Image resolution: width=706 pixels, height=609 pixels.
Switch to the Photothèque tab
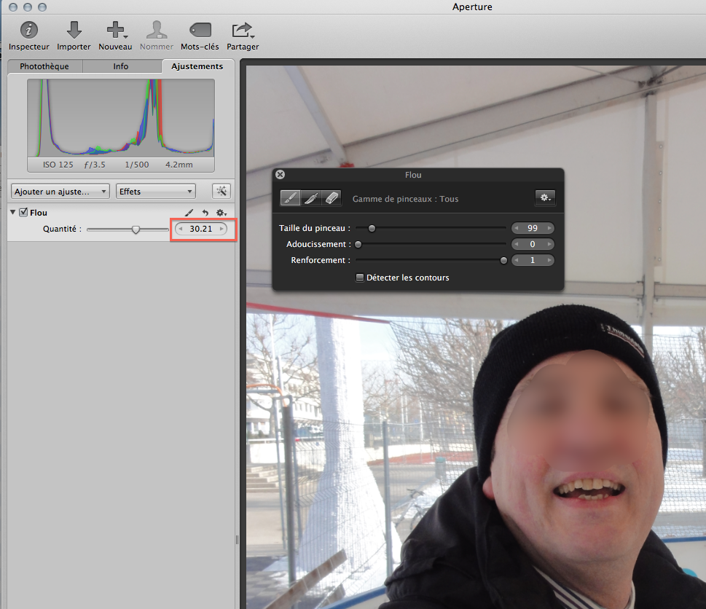coord(44,66)
